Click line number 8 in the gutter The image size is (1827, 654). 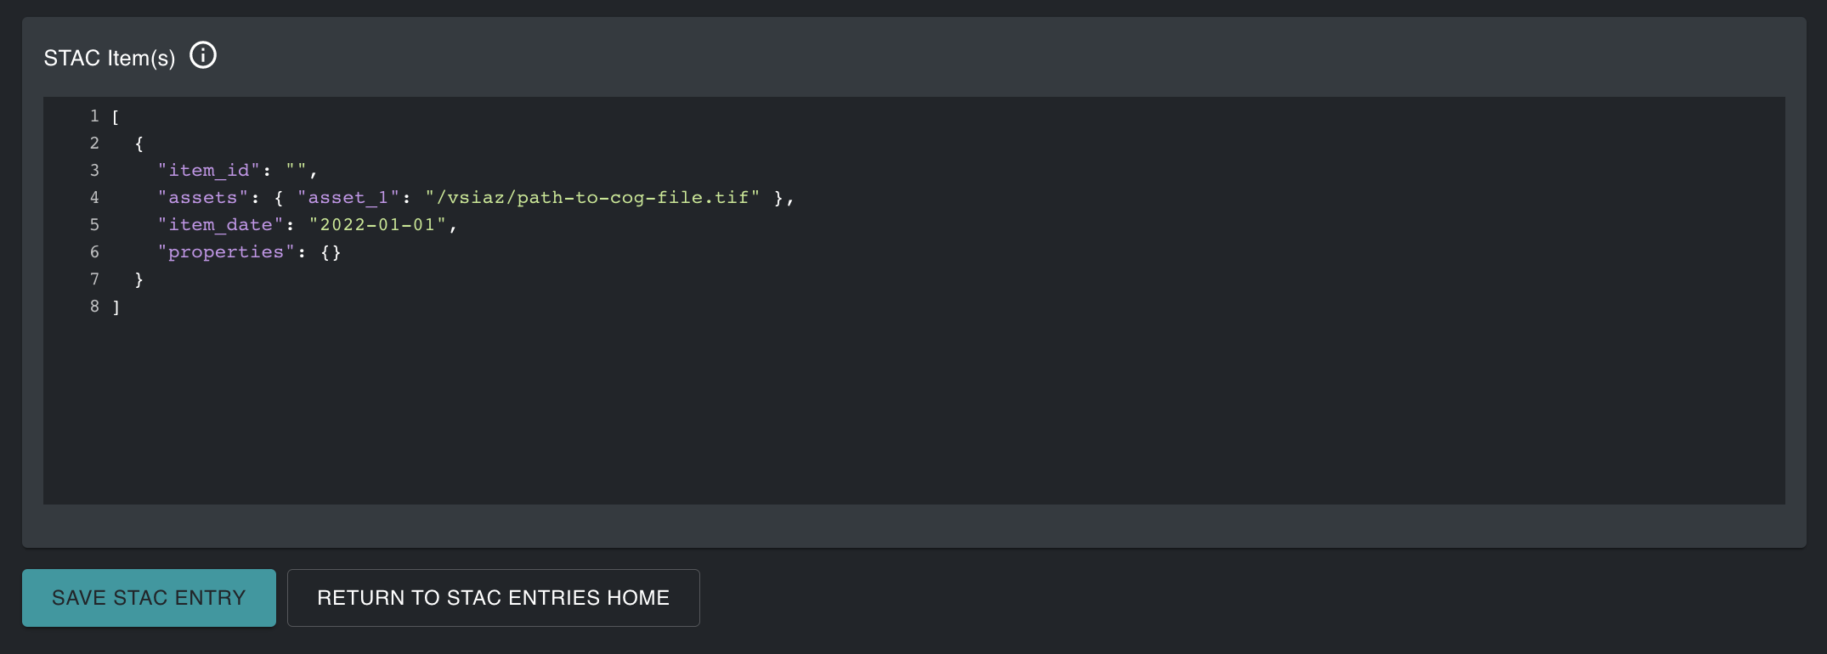coord(94,307)
